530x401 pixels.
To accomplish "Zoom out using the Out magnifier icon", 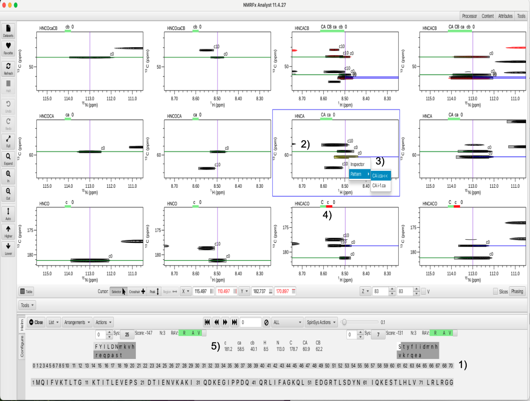I will coord(8,193).
